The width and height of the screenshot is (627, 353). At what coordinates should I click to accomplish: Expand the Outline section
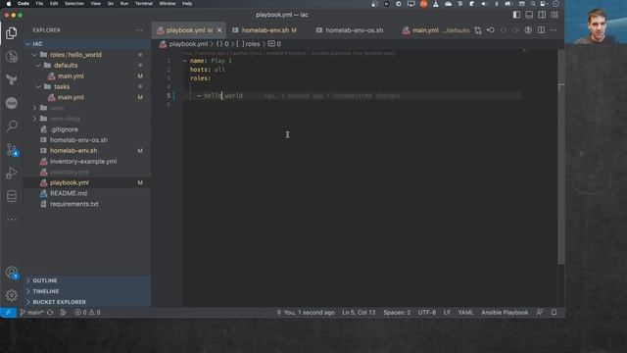(x=87, y=280)
